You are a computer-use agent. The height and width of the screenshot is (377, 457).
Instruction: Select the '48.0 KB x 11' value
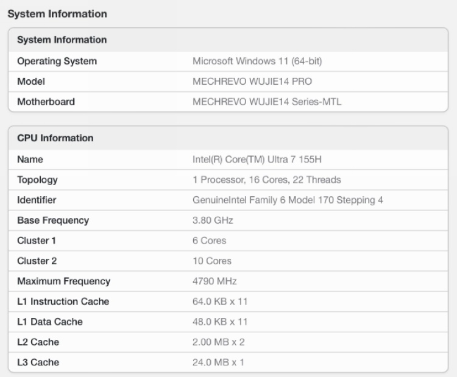[220, 322]
